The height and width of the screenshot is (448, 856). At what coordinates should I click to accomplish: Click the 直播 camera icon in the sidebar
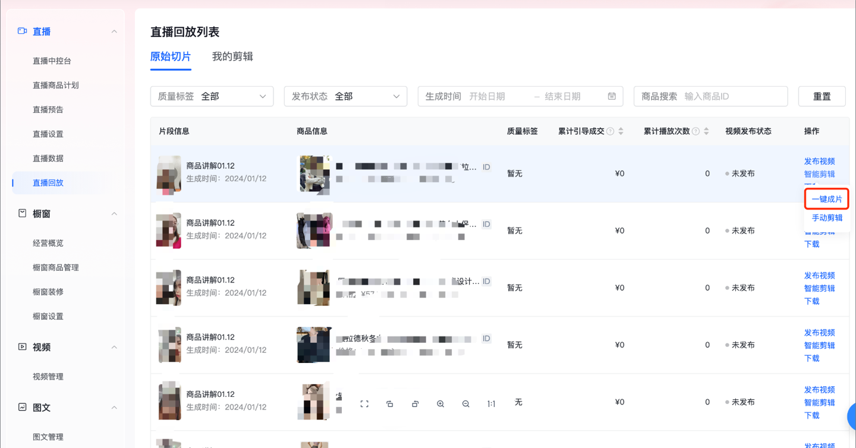[x=23, y=31]
